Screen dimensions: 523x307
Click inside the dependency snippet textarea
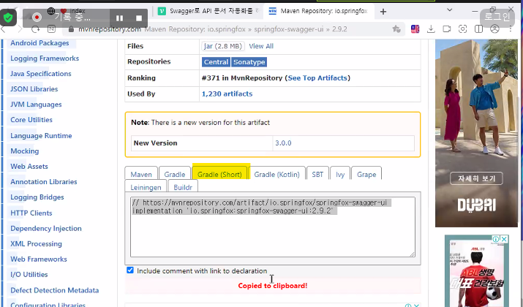coord(273,227)
